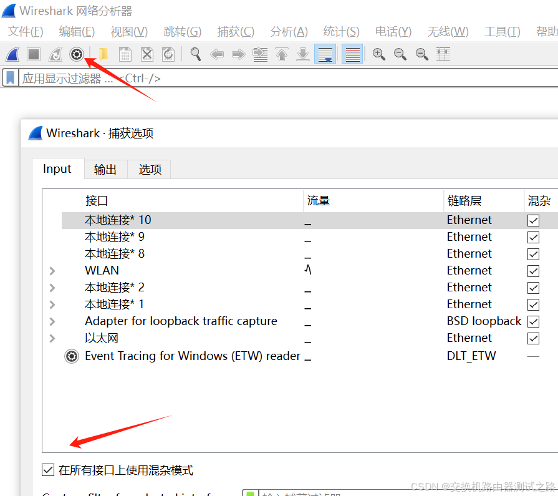Sort by 流量 column header
The image size is (558, 496).
click(373, 201)
